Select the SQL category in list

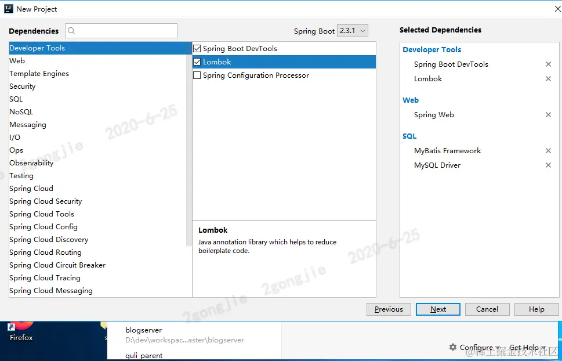[98, 99]
